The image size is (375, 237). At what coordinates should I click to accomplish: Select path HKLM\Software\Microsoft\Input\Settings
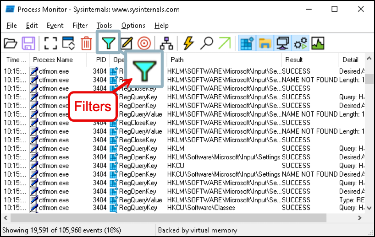224,157
